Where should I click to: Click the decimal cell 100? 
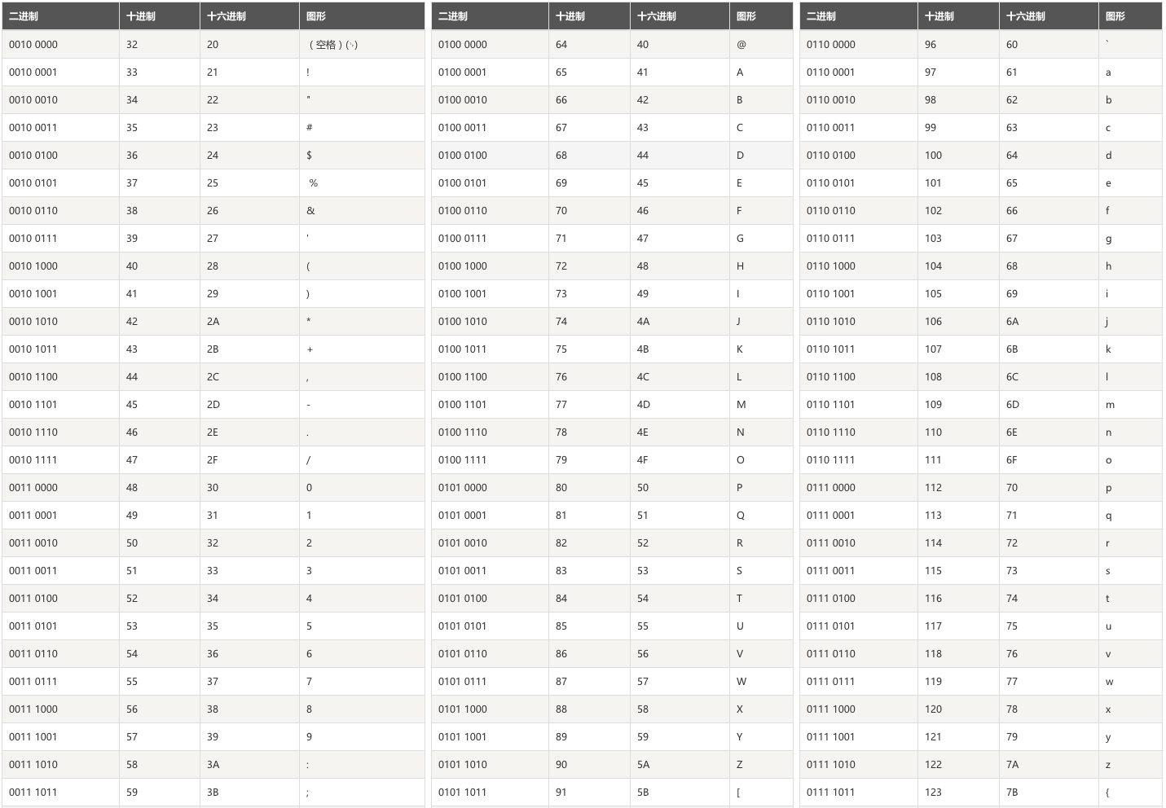pos(933,156)
